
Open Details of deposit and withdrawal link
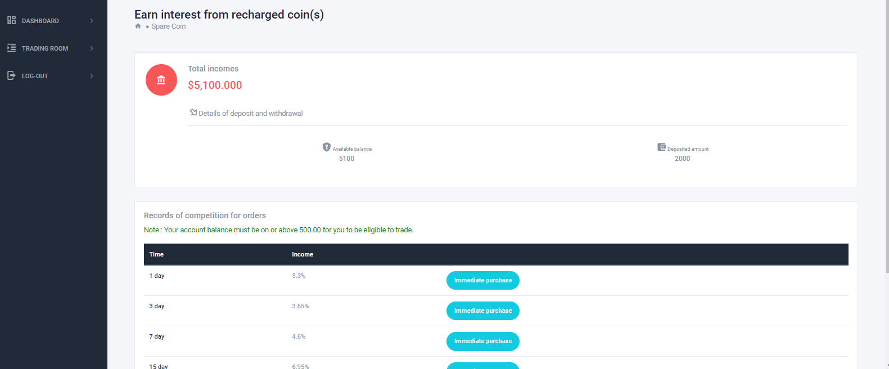(x=250, y=114)
